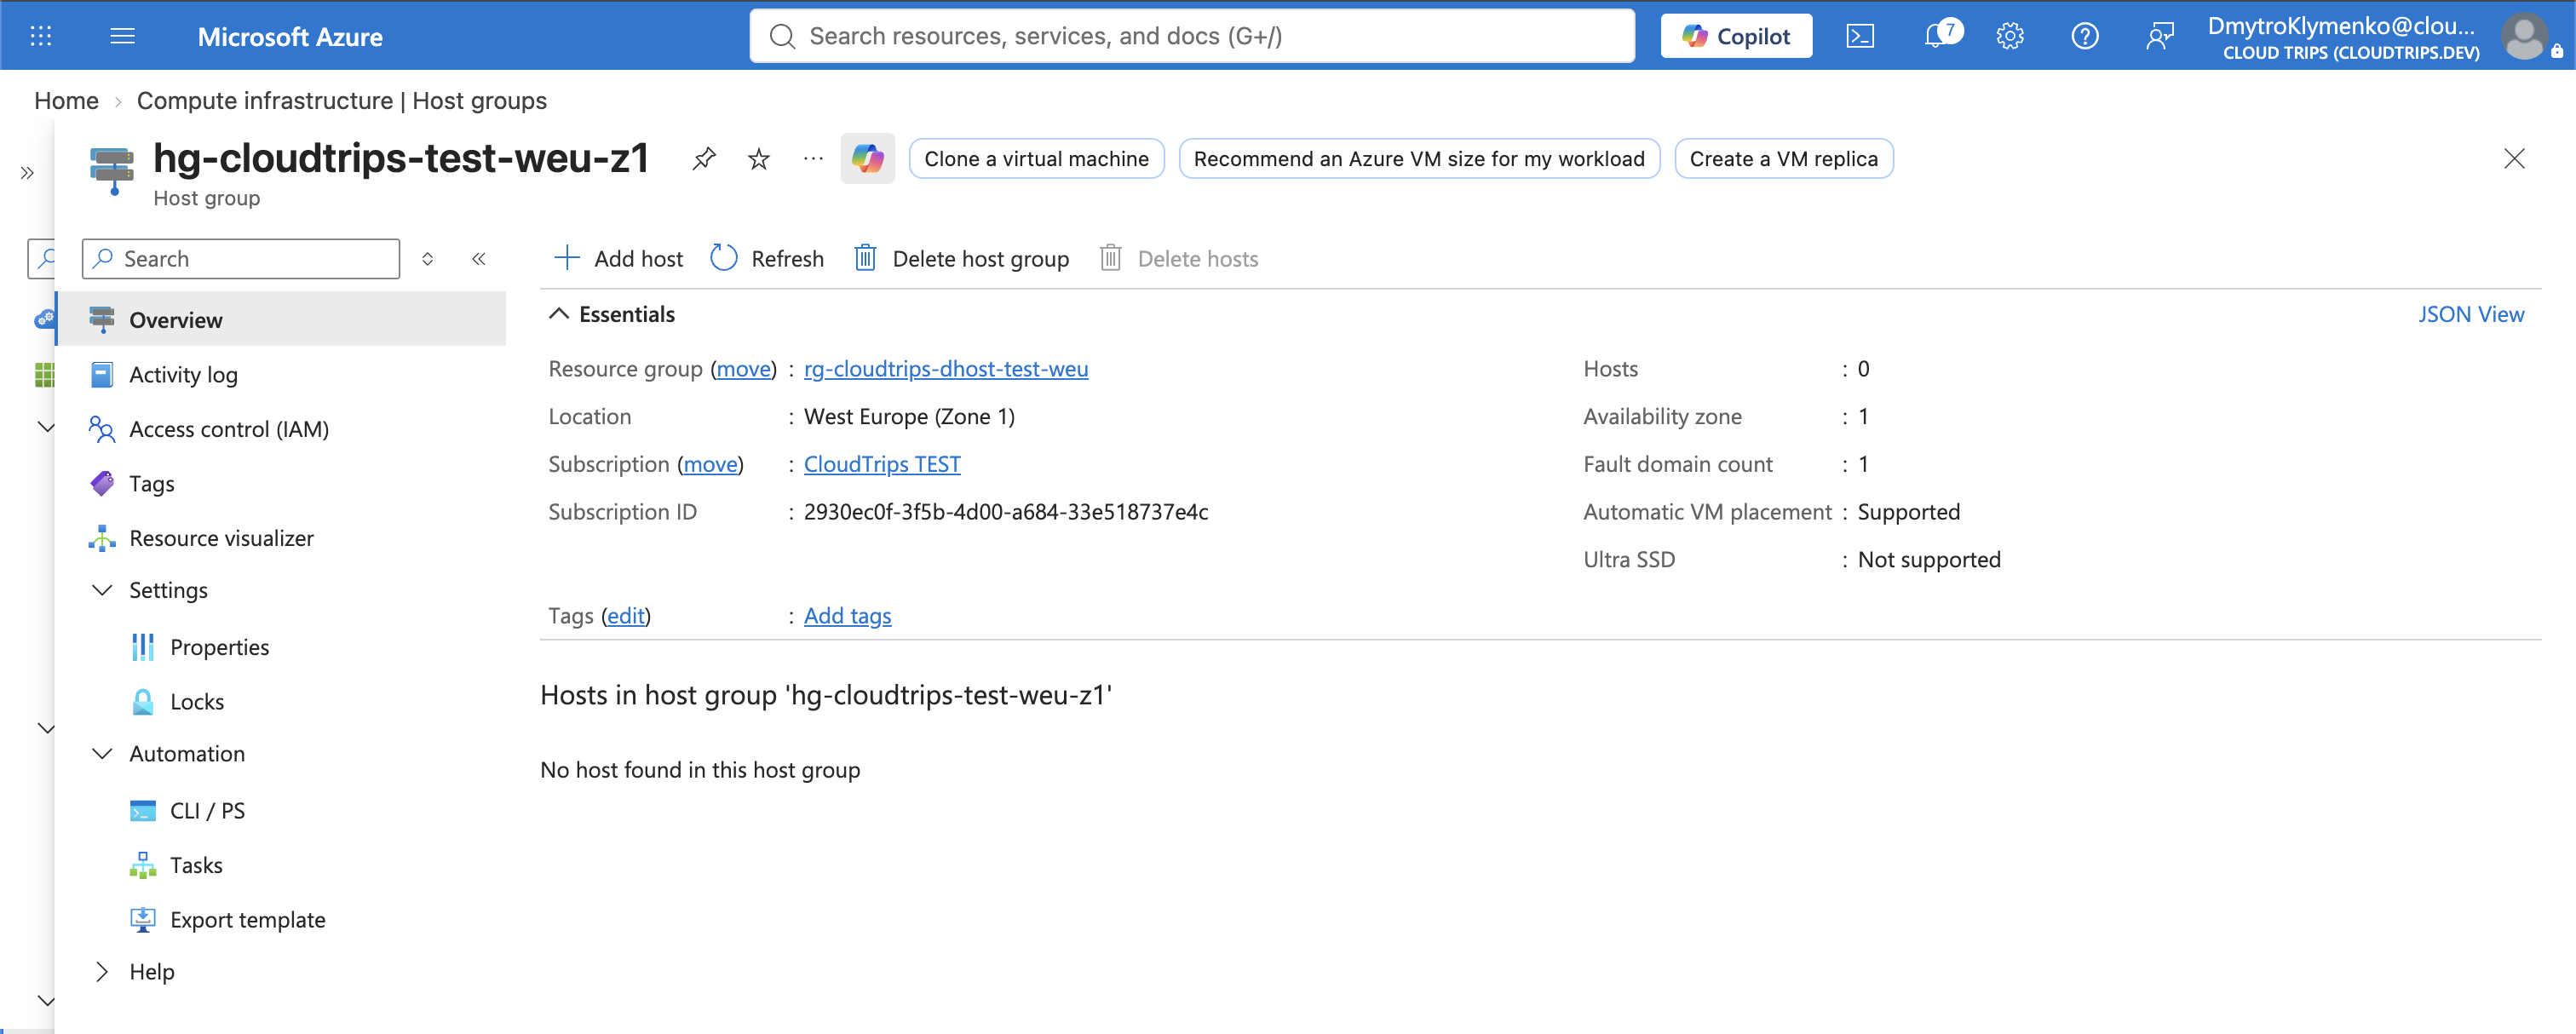Refresh the host group view

pyautogui.click(x=767, y=259)
